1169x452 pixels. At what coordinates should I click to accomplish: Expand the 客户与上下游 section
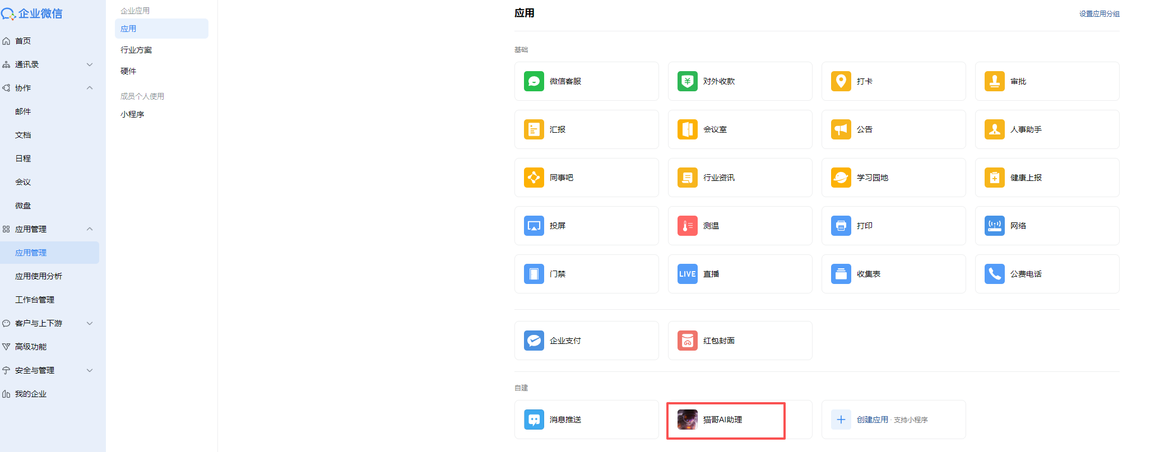[x=90, y=323]
